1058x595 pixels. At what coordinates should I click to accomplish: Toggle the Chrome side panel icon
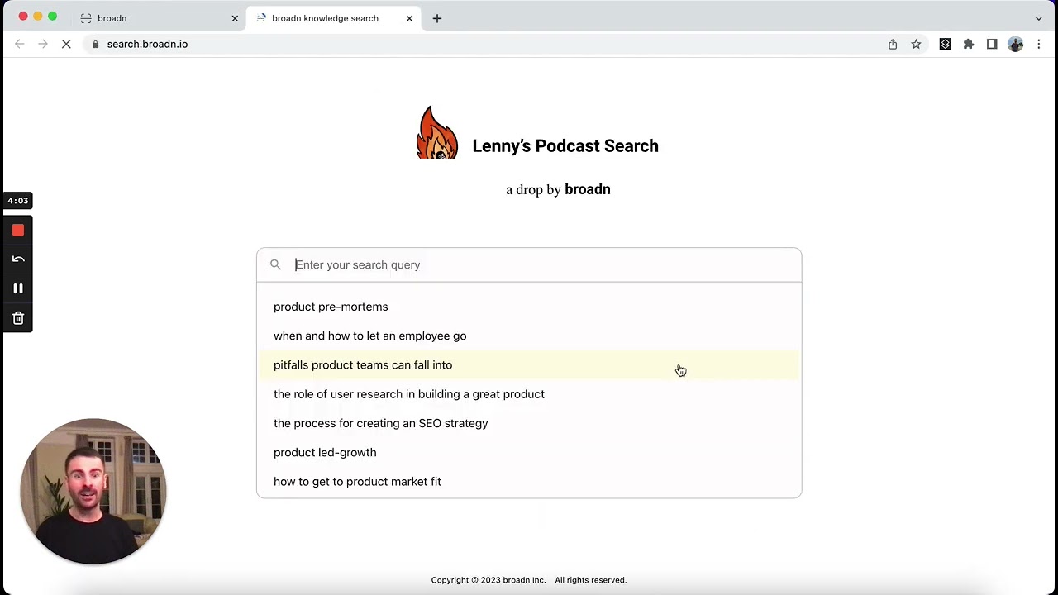(x=992, y=44)
